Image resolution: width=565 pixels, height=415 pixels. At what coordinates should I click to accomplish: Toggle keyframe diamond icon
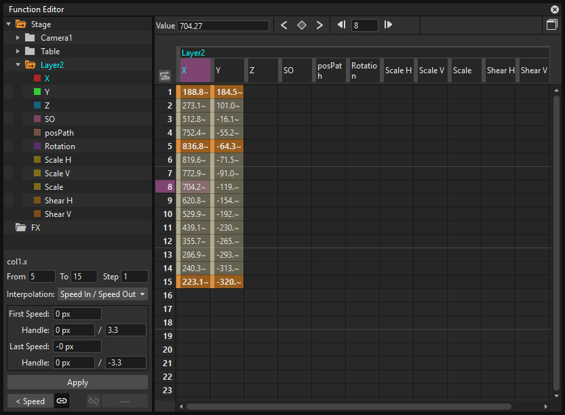[302, 25]
